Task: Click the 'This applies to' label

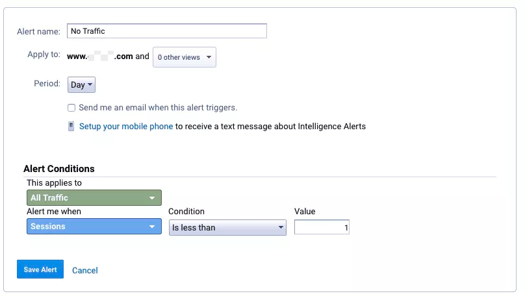Action: (x=55, y=183)
